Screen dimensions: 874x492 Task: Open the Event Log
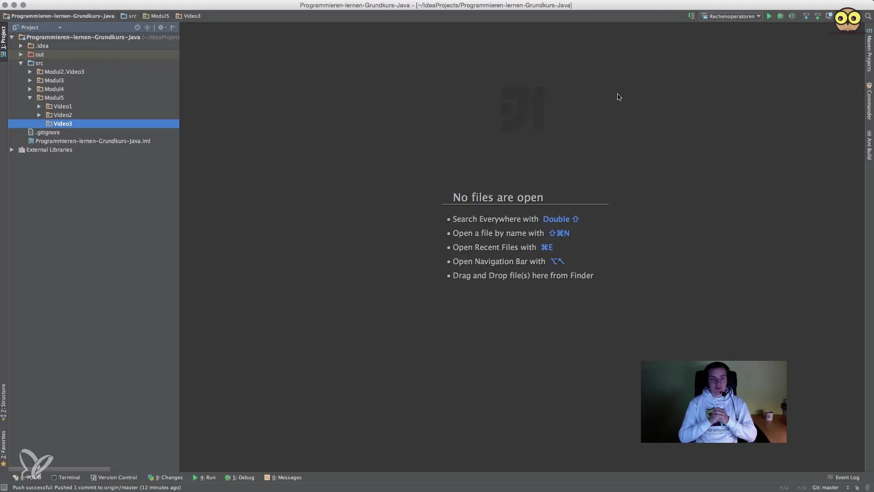tap(843, 477)
